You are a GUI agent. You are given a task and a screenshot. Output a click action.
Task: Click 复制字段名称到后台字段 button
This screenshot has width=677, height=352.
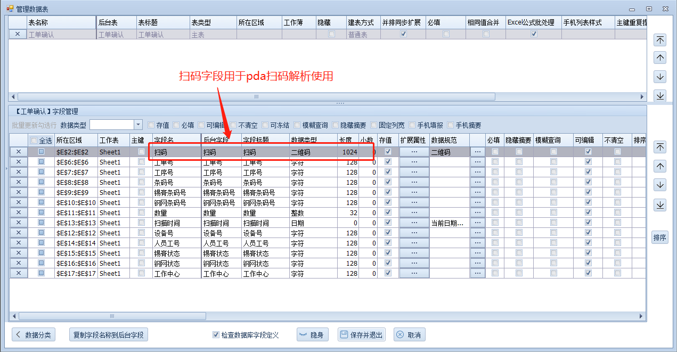(x=109, y=335)
